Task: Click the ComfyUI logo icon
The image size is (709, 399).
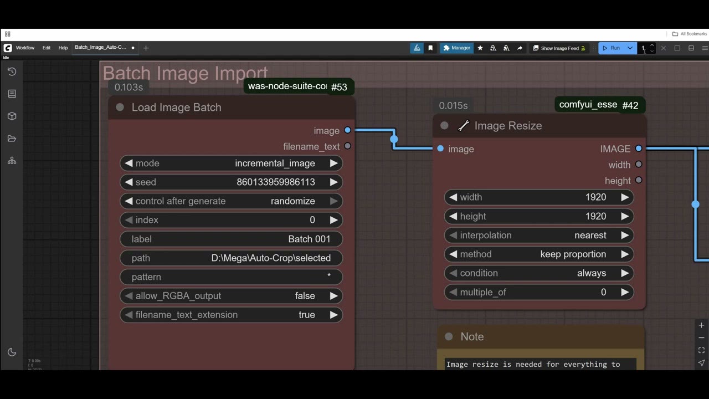Action: (8, 48)
